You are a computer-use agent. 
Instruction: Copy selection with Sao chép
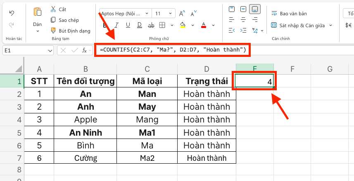pos(65,20)
